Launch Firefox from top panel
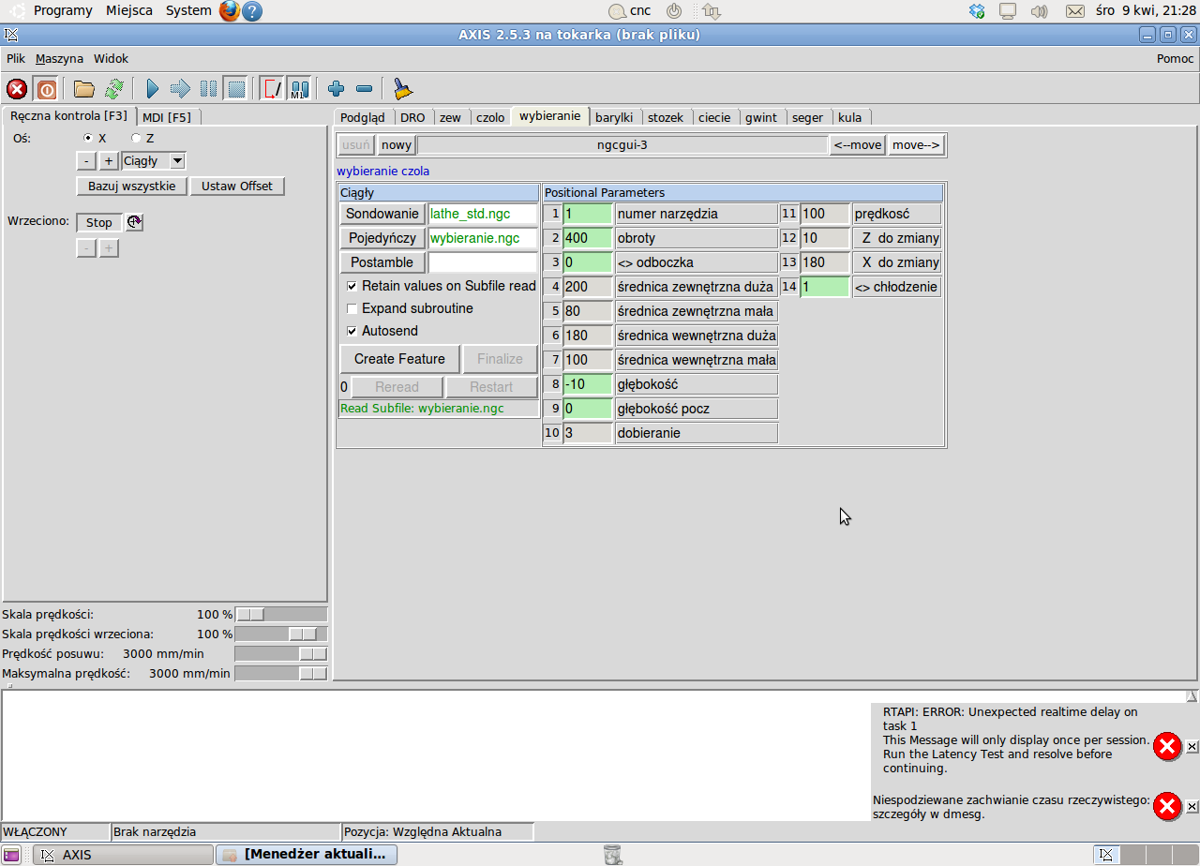The height and width of the screenshot is (866, 1200). pyautogui.click(x=230, y=11)
